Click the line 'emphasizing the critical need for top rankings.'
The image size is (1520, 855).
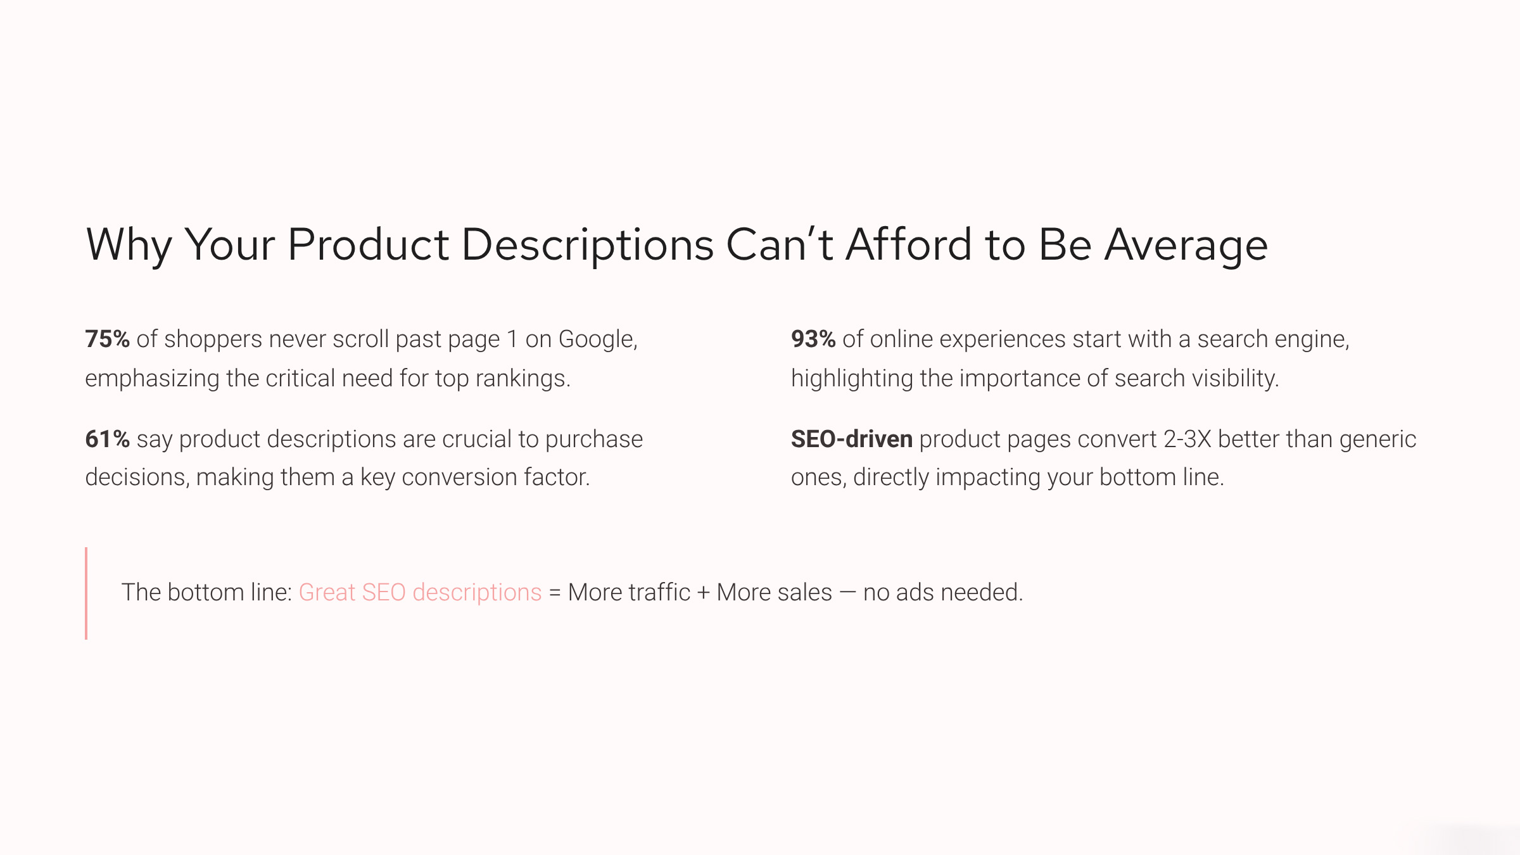327,378
